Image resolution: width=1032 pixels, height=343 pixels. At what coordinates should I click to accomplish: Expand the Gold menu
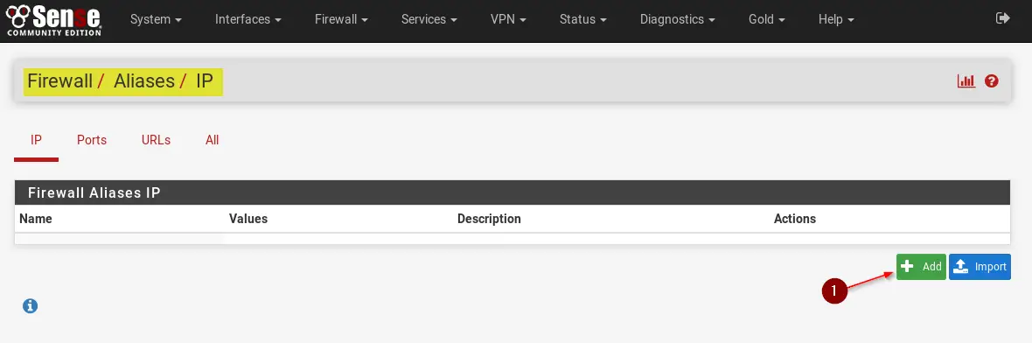point(767,20)
